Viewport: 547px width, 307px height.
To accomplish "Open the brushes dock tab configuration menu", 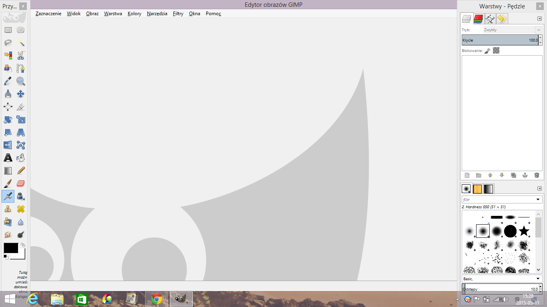I will click(x=539, y=189).
